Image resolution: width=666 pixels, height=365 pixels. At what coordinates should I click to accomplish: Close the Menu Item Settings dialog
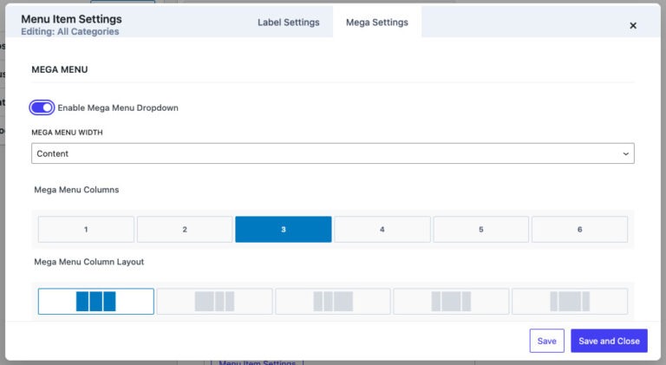pos(633,26)
